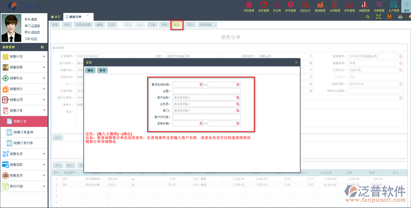Switch to 首页 home tab
Screen dimensions: 411x208
coord(55,17)
